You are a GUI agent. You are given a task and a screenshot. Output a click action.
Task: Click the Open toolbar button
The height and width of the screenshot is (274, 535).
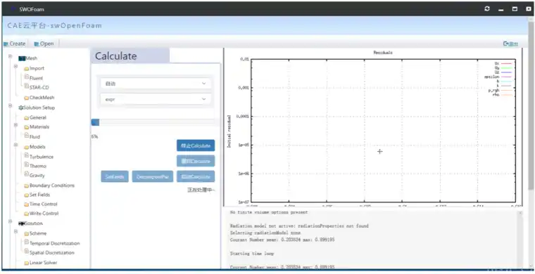(x=44, y=44)
